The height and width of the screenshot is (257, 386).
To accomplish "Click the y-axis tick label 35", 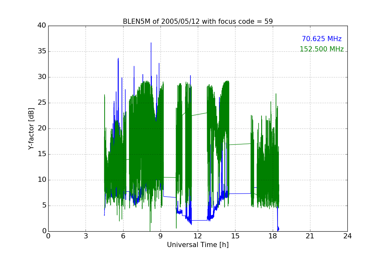I will 42,51.
